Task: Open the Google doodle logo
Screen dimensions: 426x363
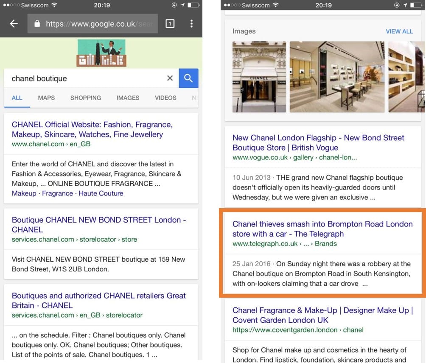Action: tap(101, 53)
